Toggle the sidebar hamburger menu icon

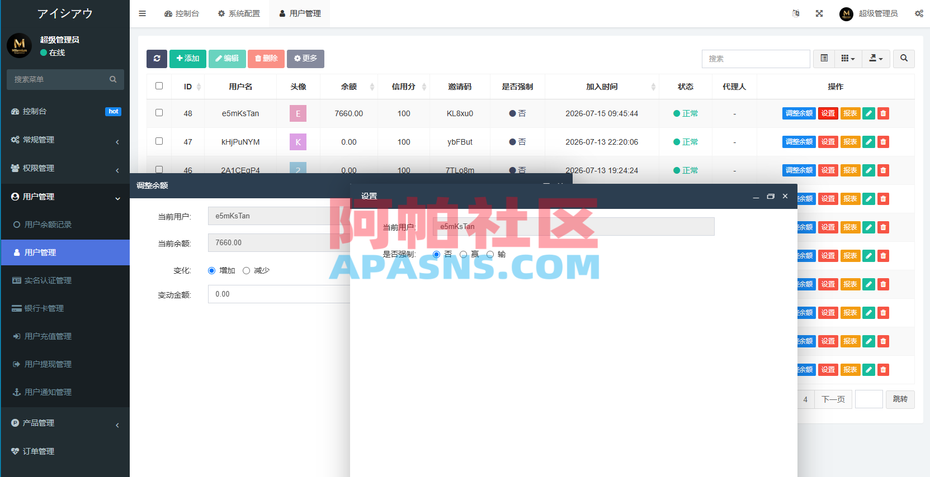[x=143, y=13]
